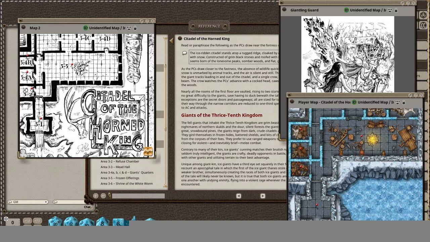
Task: Open help for the Player Map window
Action: [416, 95]
